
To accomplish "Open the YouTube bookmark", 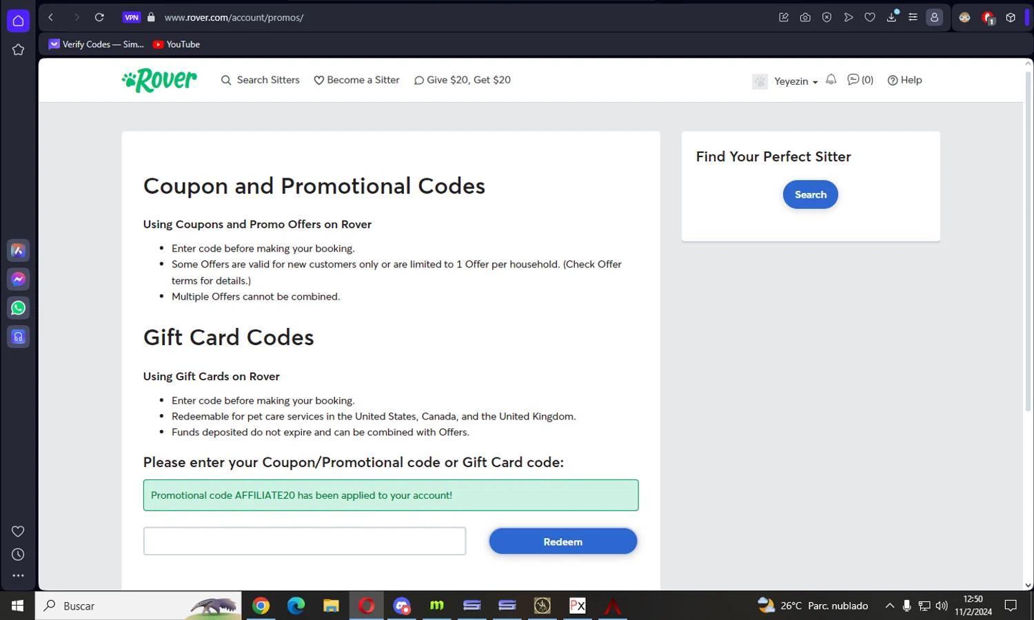I will (176, 44).
